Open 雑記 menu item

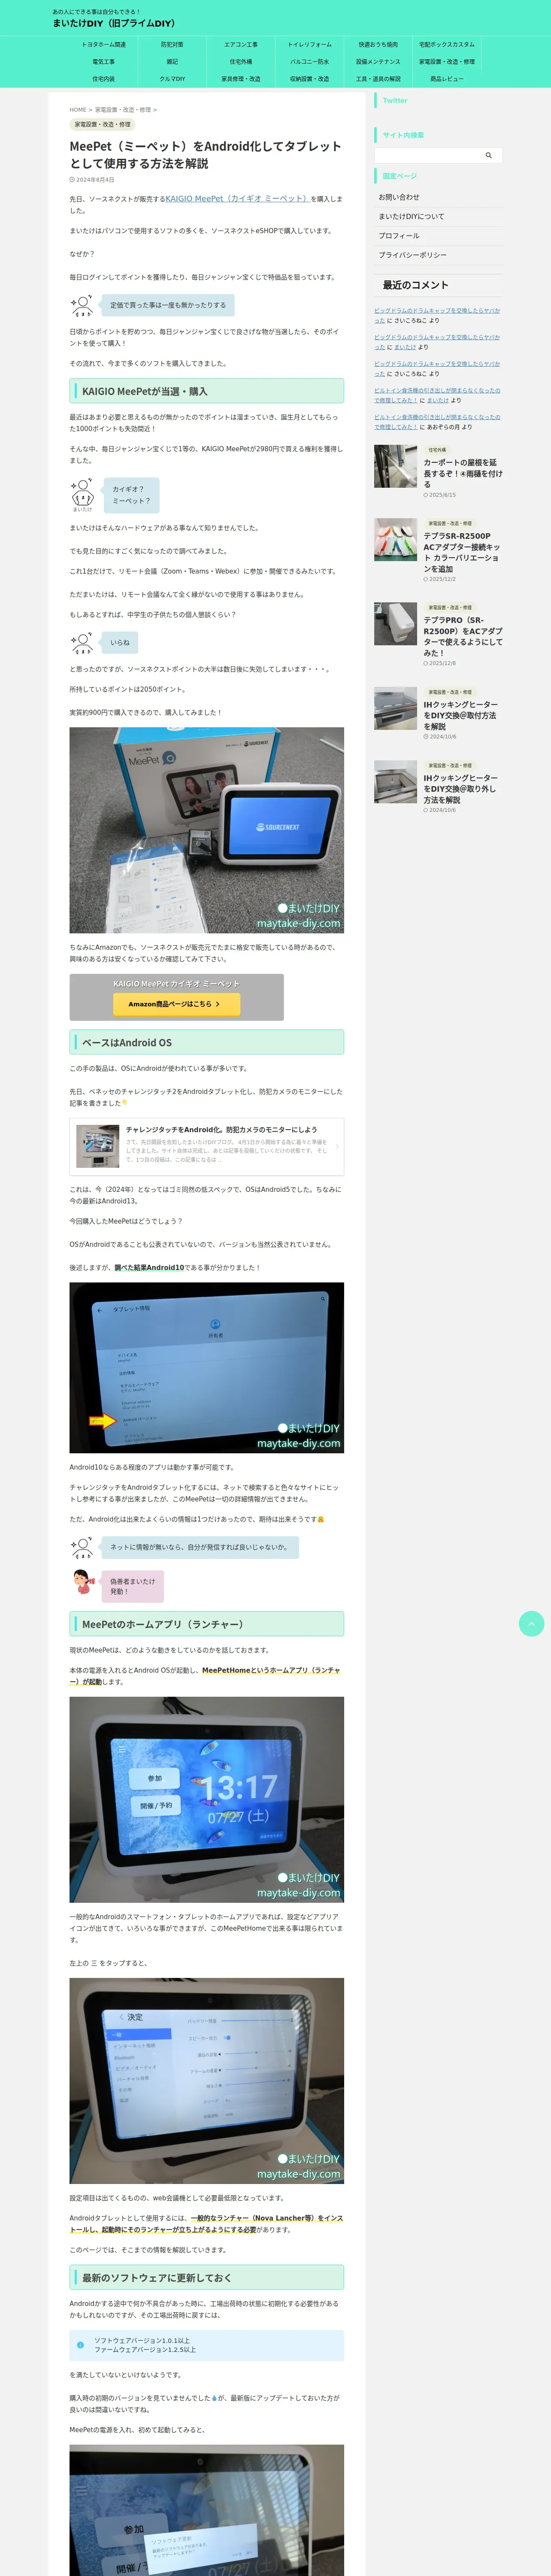(172, 62)
